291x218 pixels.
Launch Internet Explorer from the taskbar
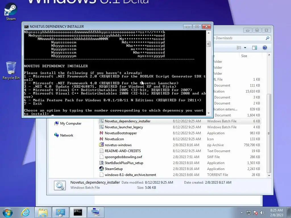(25, 212)
